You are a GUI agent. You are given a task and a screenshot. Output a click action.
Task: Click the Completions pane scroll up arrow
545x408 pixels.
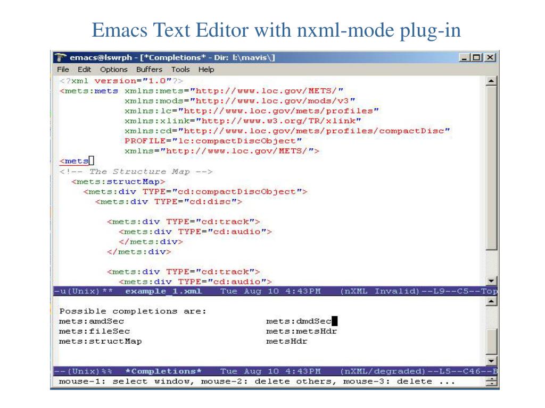491,301
